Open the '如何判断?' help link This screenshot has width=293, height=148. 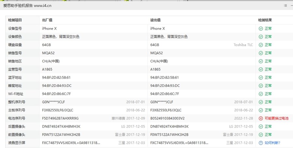272,142
